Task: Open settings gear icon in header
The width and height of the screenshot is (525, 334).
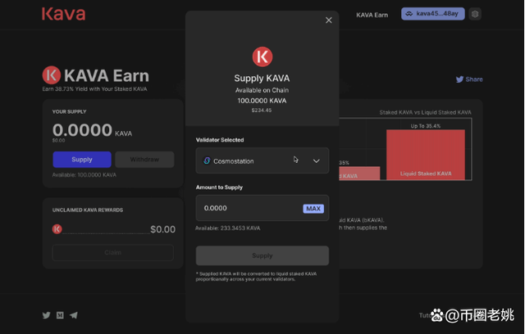Action: pos(475,14)
